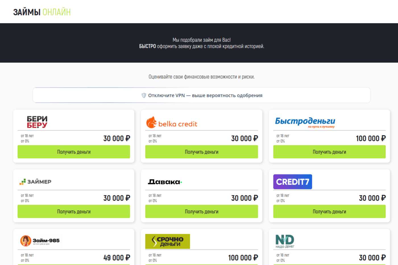Click the БЫСТРО оформить заявку line
Viewport: 398px width, 265px height.
pyautogui.click(x=202, y=46)
